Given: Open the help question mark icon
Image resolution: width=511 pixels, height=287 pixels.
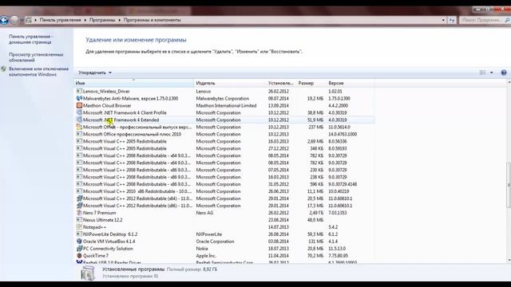Looking at the screenshot, I should (x=504, y=73).
